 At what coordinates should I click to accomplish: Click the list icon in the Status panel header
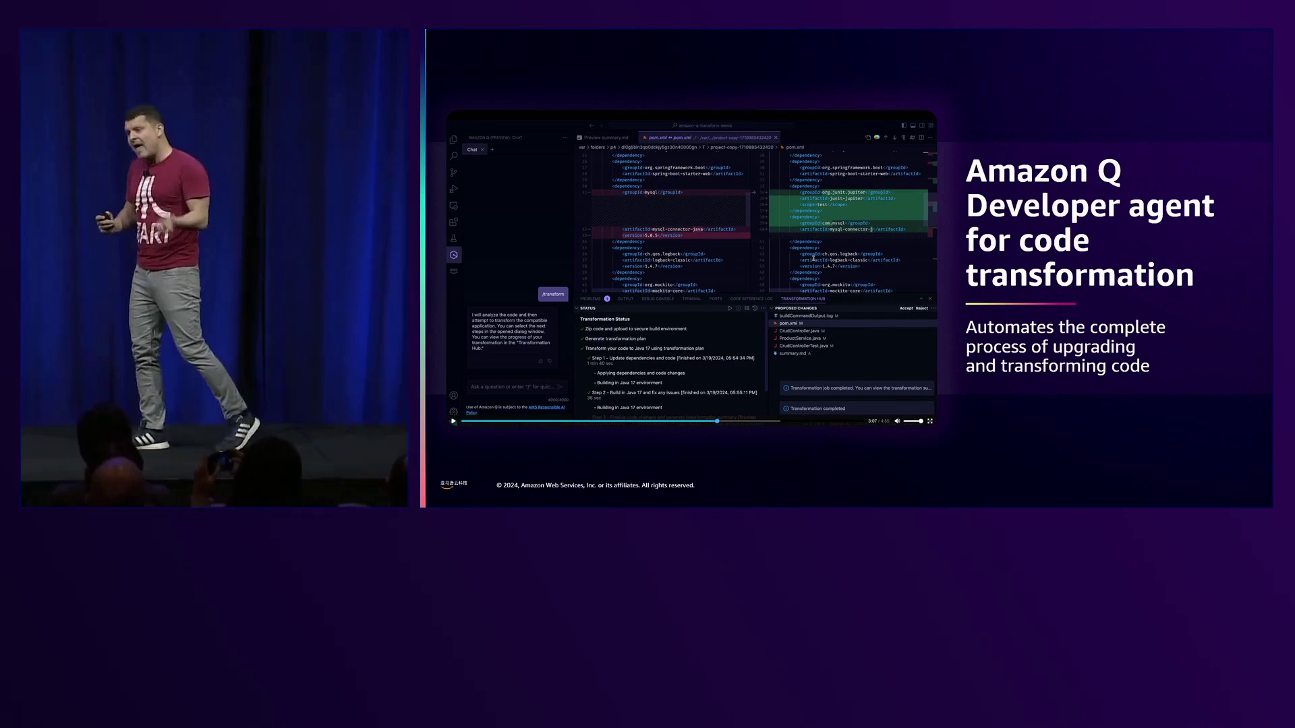[747, 308]
